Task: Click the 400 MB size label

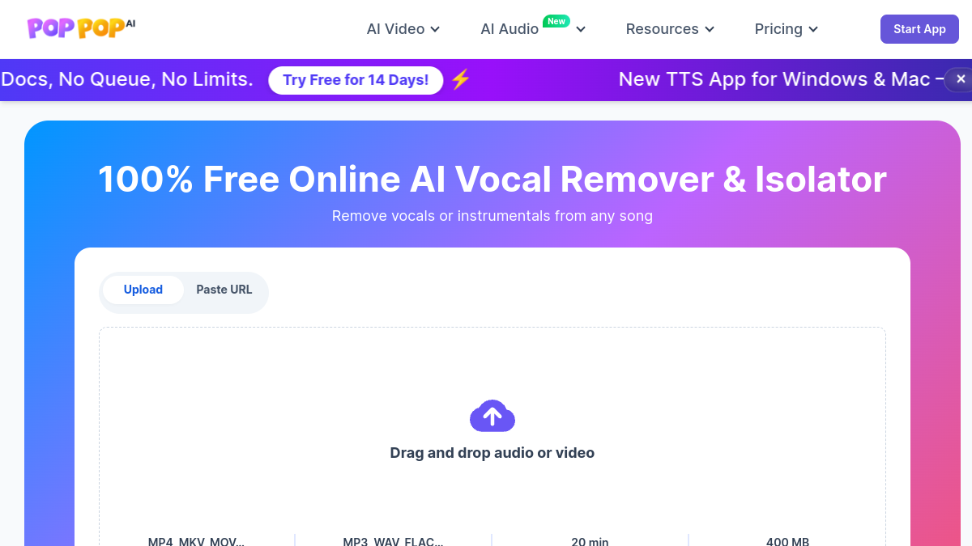Action: click(787, 541)
